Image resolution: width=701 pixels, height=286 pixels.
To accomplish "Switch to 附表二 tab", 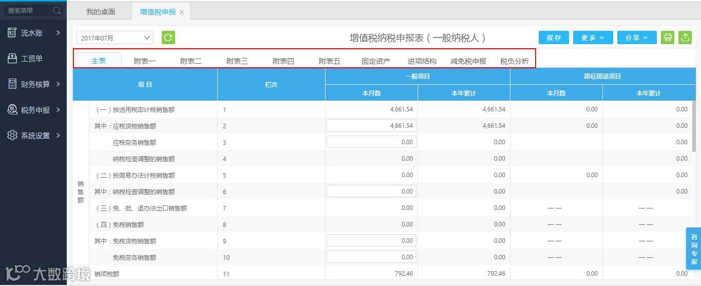I will click(x=191, y=61).
